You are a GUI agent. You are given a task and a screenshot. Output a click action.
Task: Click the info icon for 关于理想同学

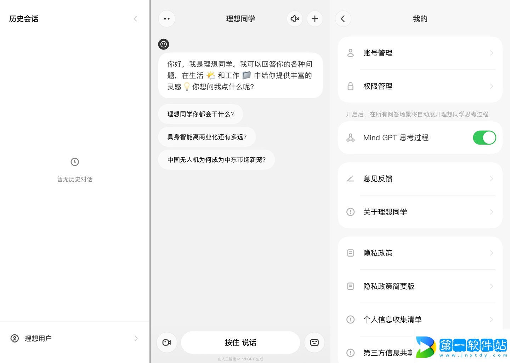click(350, 212)
